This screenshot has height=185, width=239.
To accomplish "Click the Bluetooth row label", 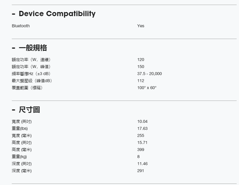I will [21, 26].
